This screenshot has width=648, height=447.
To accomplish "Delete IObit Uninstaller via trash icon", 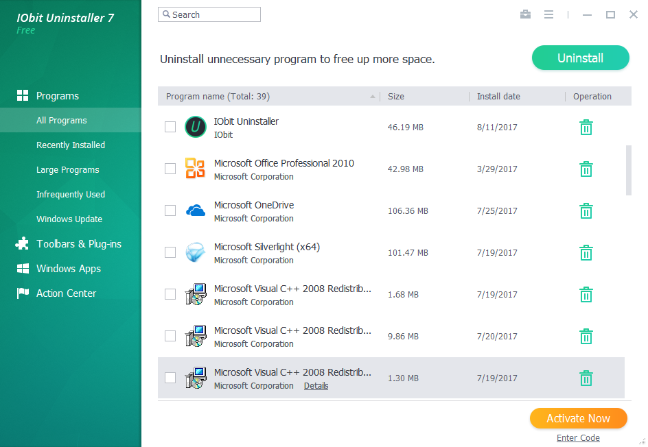I will [586, 127].
